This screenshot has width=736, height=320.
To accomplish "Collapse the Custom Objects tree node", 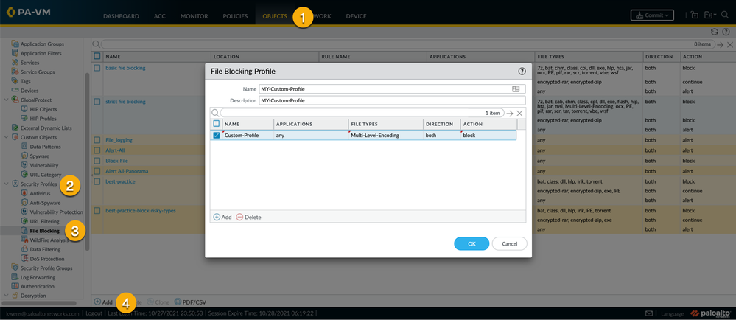I will coord(6,137).
